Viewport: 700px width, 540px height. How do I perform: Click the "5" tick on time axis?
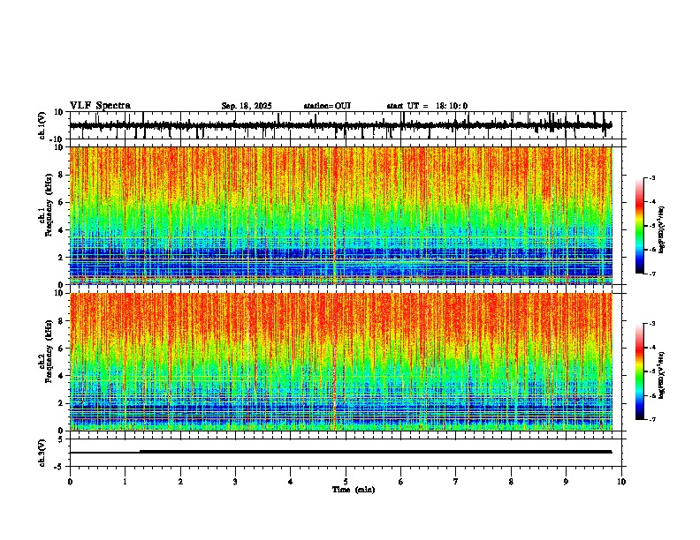point(346,482)
